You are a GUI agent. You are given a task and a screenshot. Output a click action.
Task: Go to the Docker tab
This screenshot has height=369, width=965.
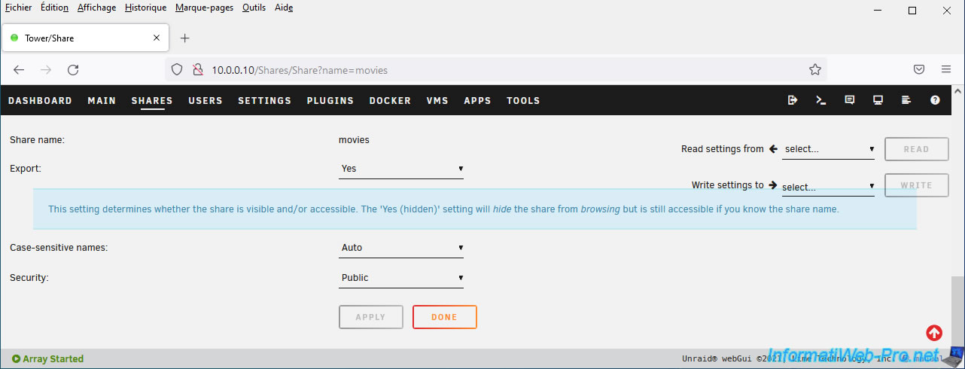[x=390, y=100]
